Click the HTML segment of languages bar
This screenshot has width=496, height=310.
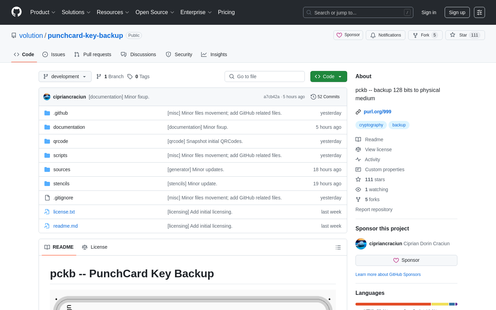pyautogui.click(x=393, y=304)
